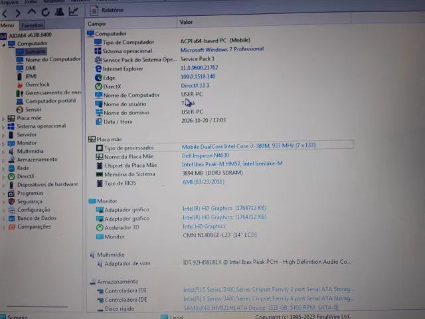
Task: Click the Computador portátil laptop icon
Action: pos(19,102)
